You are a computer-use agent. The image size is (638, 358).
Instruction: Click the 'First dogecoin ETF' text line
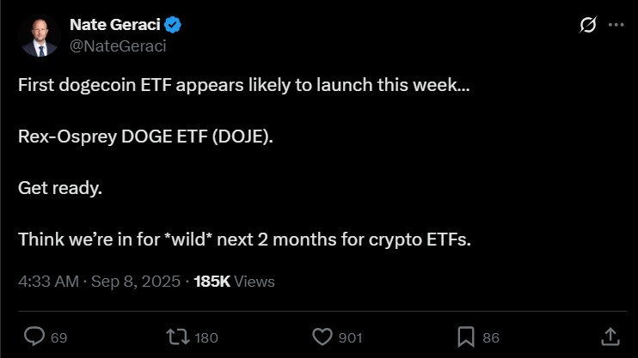244,88
